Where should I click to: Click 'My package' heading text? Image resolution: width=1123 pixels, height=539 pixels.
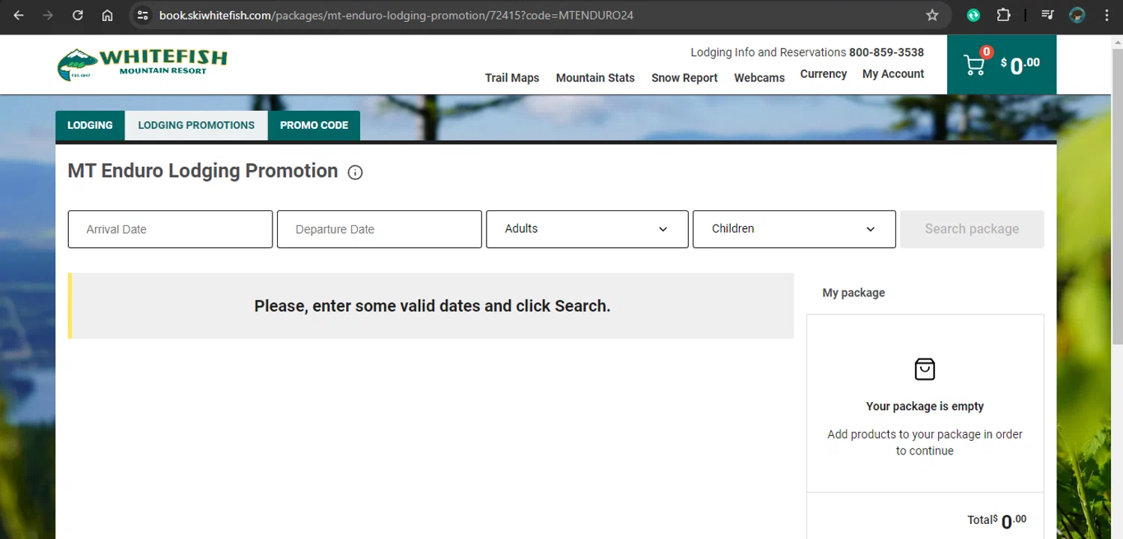pyautogui.click(x=853, y=293)
